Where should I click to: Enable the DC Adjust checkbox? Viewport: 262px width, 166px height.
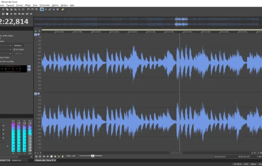[x=14, y=49]
